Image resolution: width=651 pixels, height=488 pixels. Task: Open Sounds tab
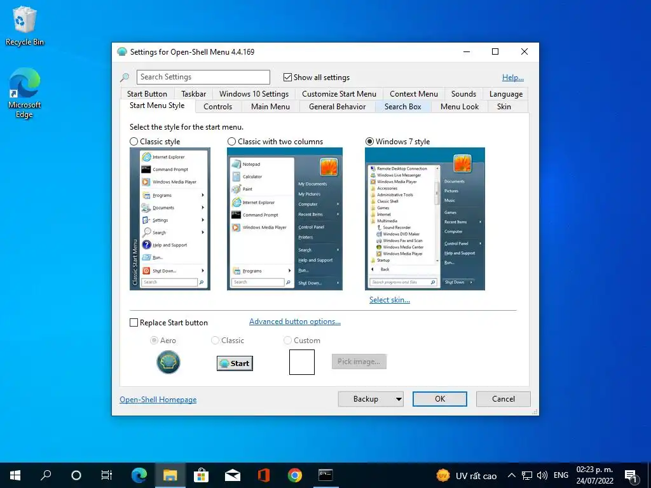tap(463, 94)
